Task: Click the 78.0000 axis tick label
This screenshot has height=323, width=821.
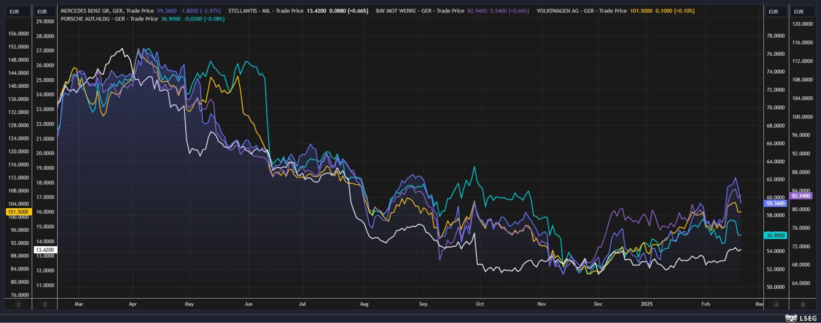Action: pyautogui.click(x=776, y=36)
